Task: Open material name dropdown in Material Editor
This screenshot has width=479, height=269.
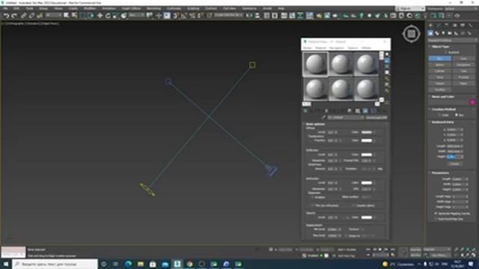Action: 346,117
